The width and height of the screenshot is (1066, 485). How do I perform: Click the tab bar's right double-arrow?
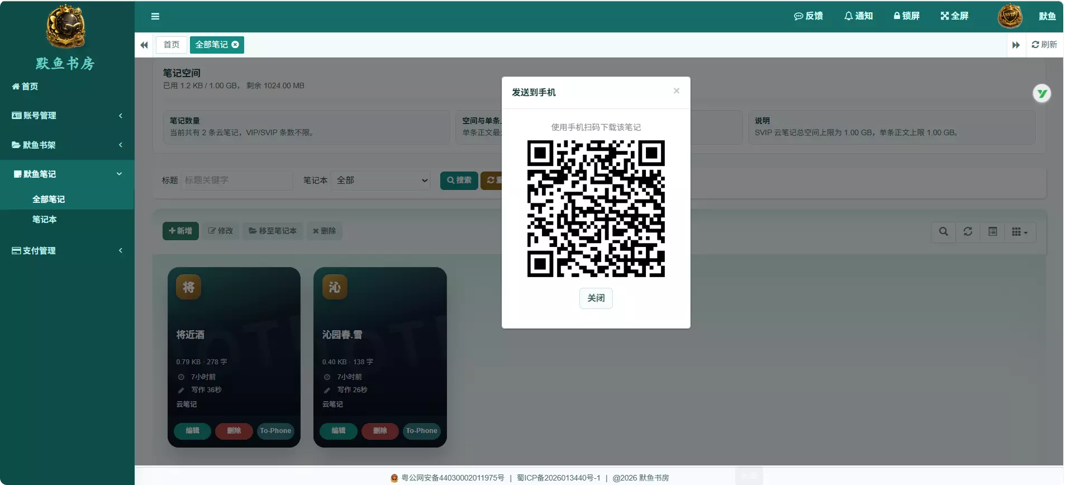(1016, 45)
